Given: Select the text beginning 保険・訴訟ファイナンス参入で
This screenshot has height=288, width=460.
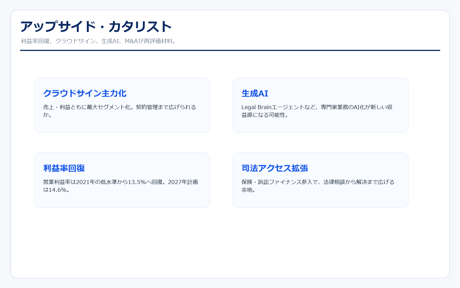Looking at the screenshot, I should (318, 186).
